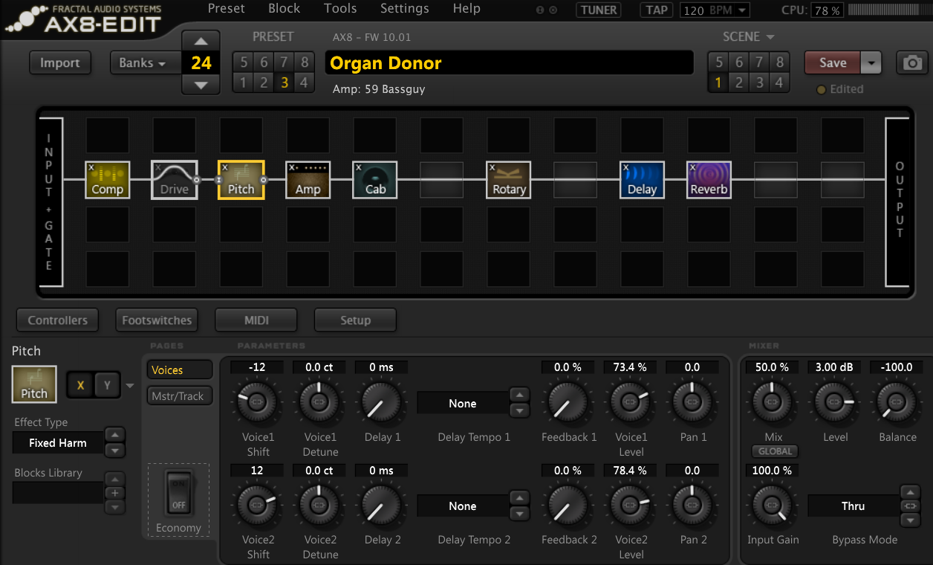Select the Comp block in the grid
This screenshot has height=565, width=933.
(108, 180)
